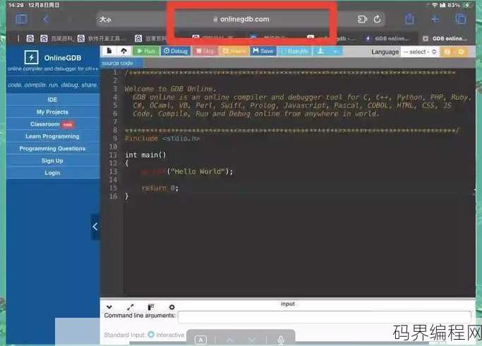The width and height of the screenshot is (482, 346).
Task: Switch to the GDB online tab with lightning icon
Action: click(x=387, y=38)
